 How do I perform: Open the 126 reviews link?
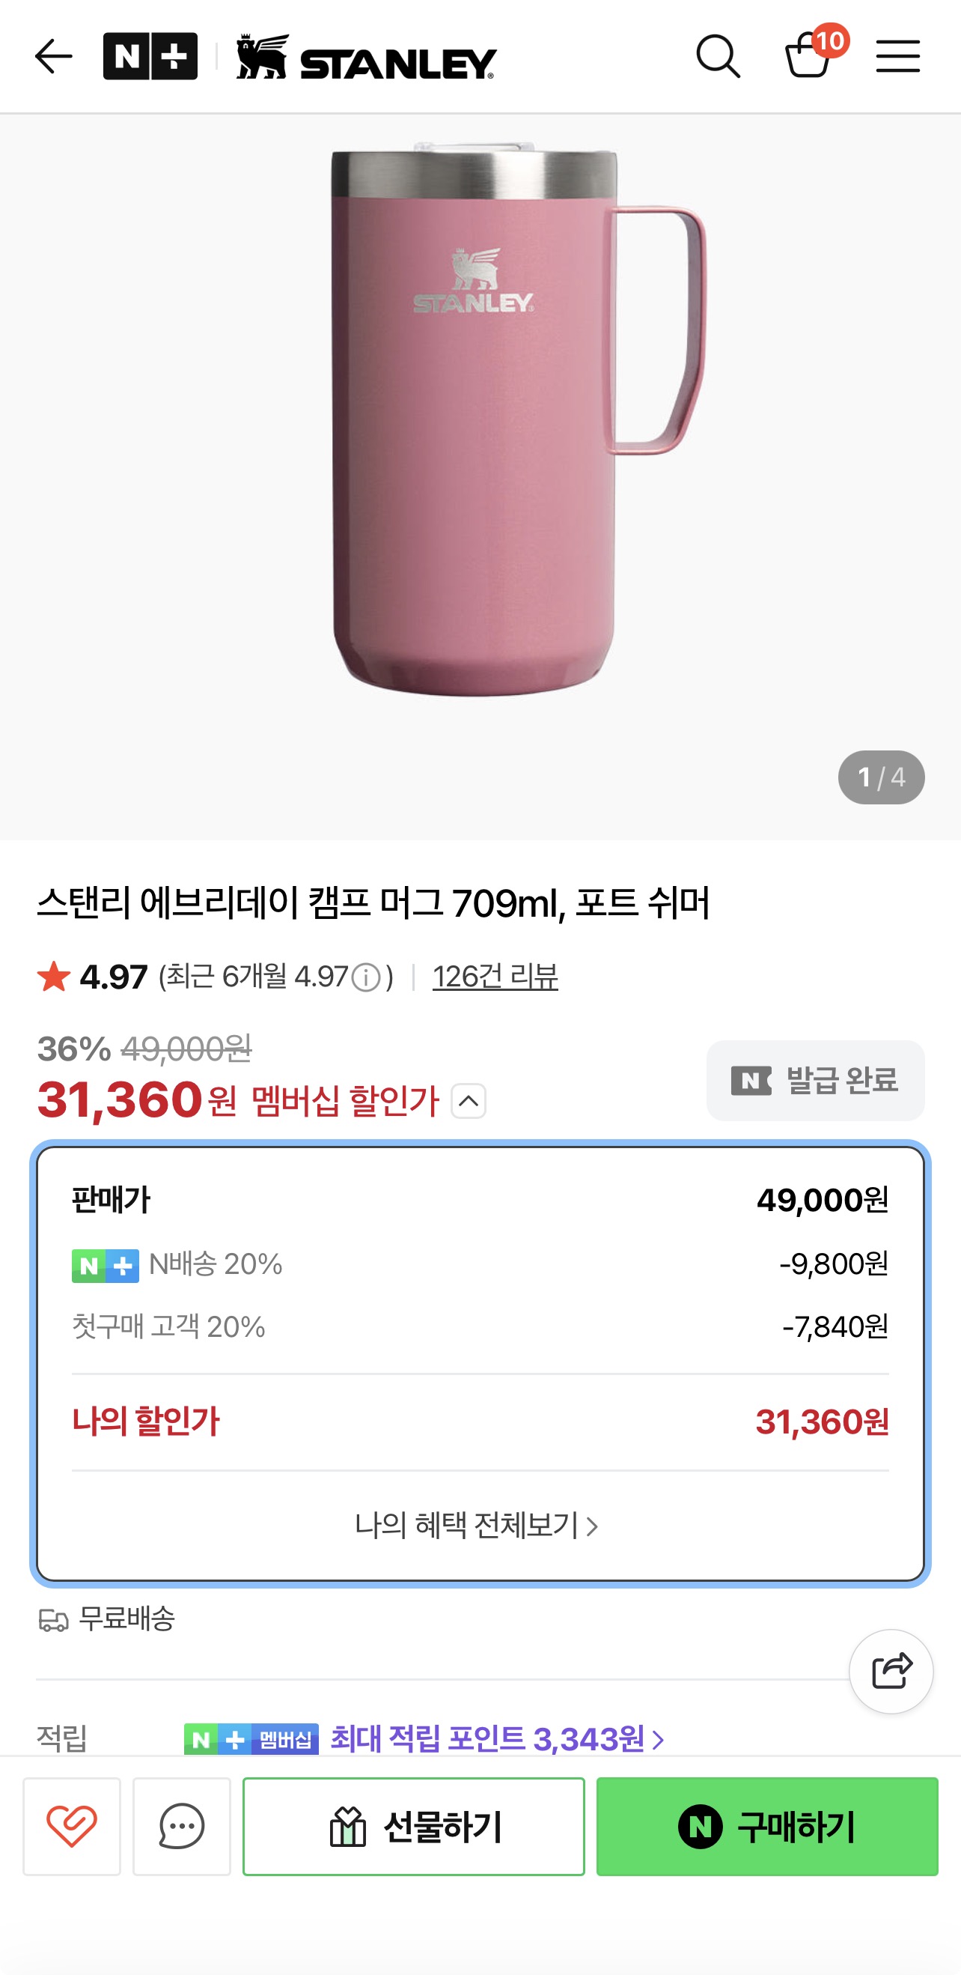click(x=495, y=977)
